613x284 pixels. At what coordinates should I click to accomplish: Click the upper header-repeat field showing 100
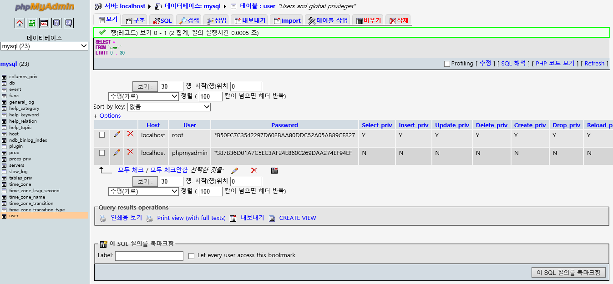point(211,96)
